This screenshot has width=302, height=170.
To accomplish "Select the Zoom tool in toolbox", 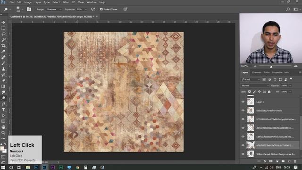I will click(x=3, y=133).
